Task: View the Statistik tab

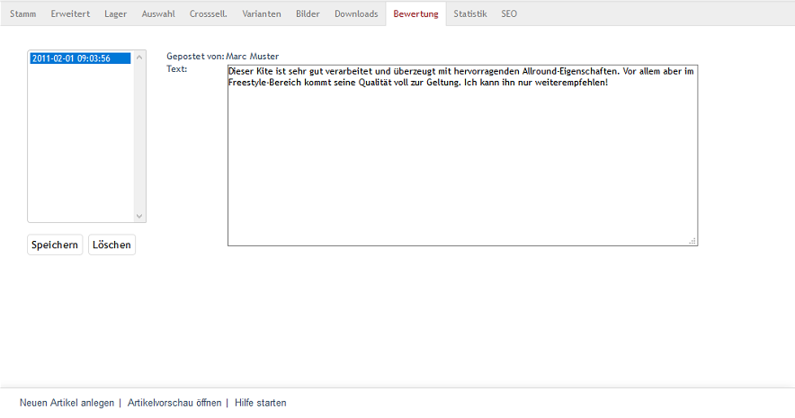Action: click(x=470, y=13)
